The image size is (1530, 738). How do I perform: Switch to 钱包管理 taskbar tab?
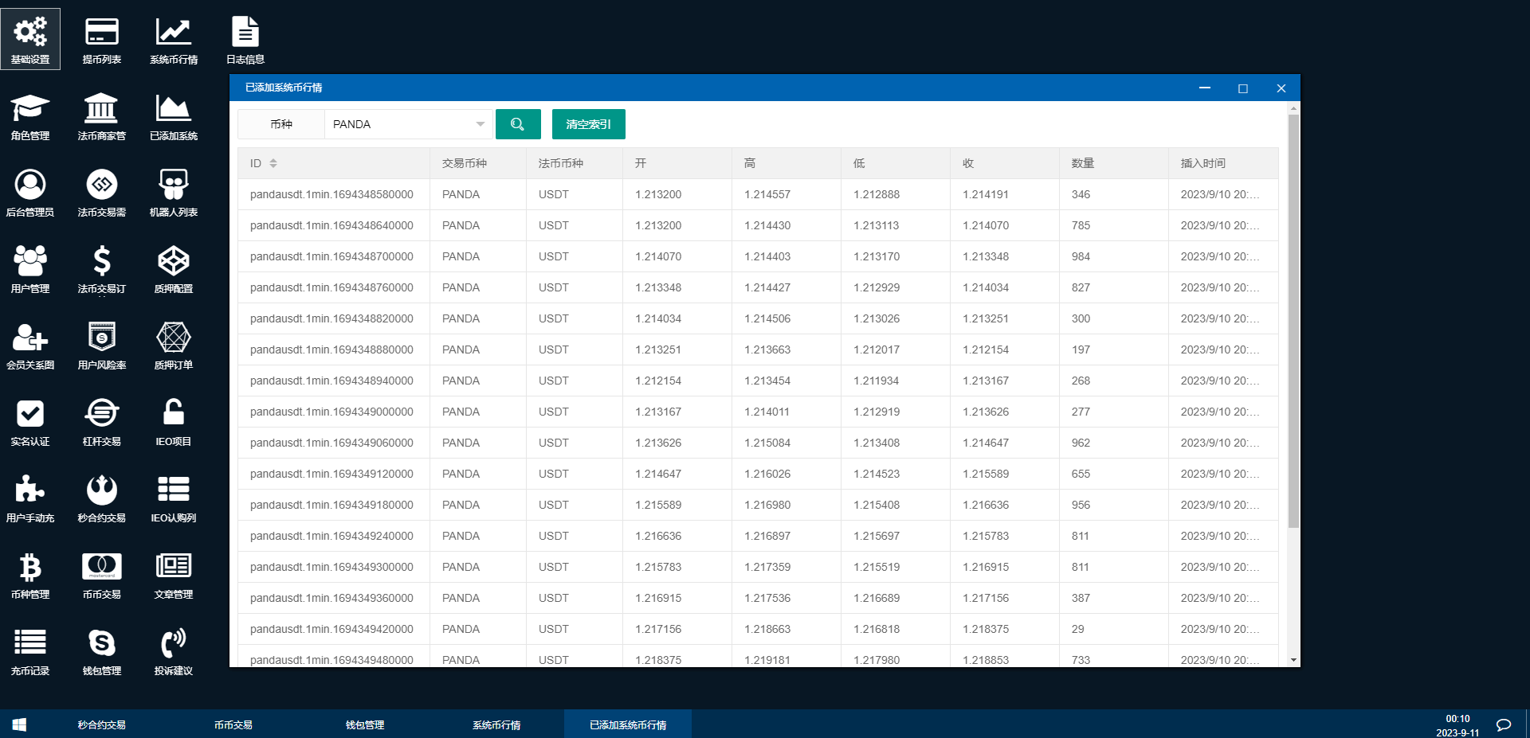365,724
